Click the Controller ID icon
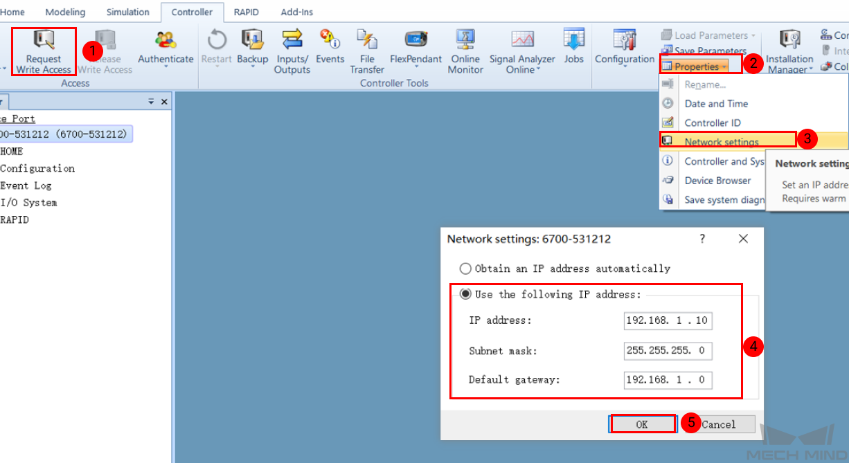This screenshot has height=463, width=849. point(668,122)
